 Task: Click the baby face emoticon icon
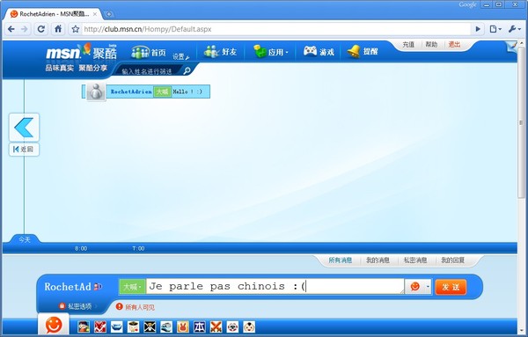pyautogui.click(x=249, y=327)
